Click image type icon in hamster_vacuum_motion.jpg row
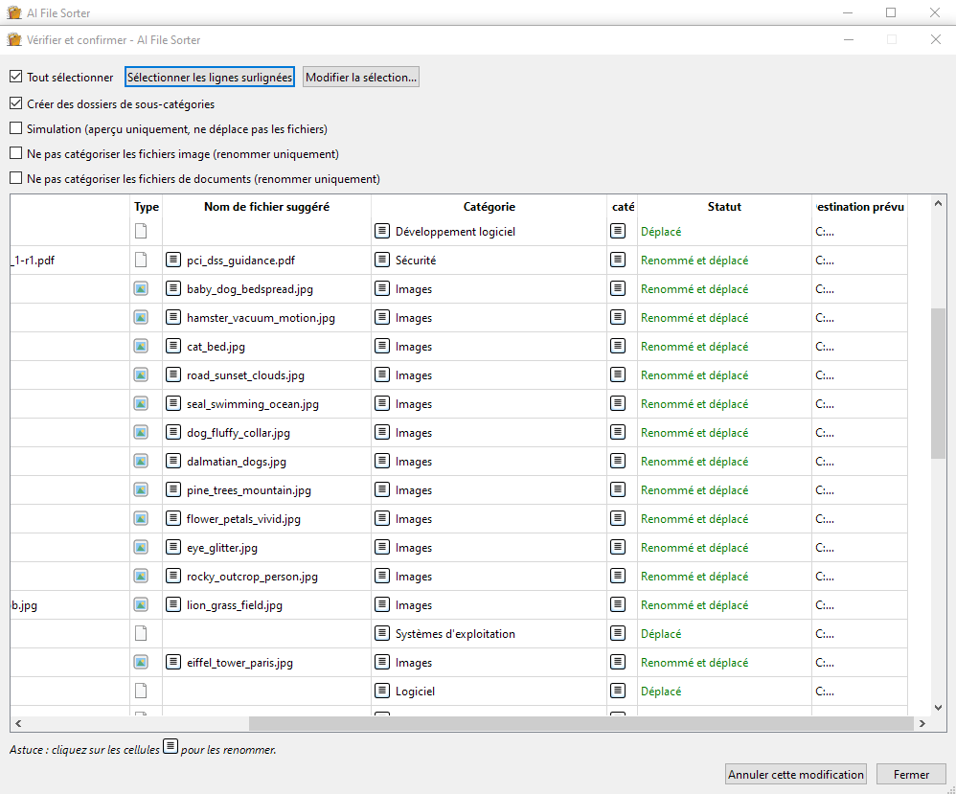 pyautogui.click(x=141, y=317)
